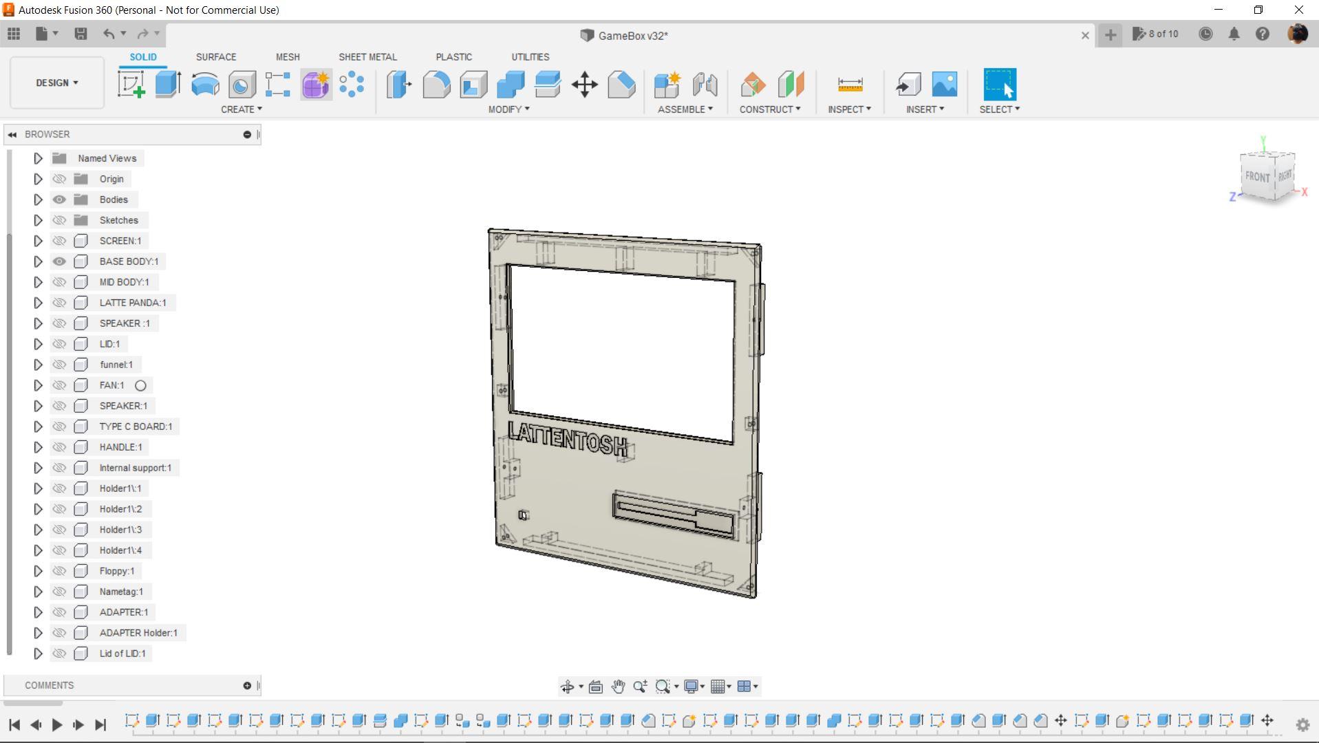Click the Look At icon
Viewport: 1319px width, 743px height.
coord(596,687)
